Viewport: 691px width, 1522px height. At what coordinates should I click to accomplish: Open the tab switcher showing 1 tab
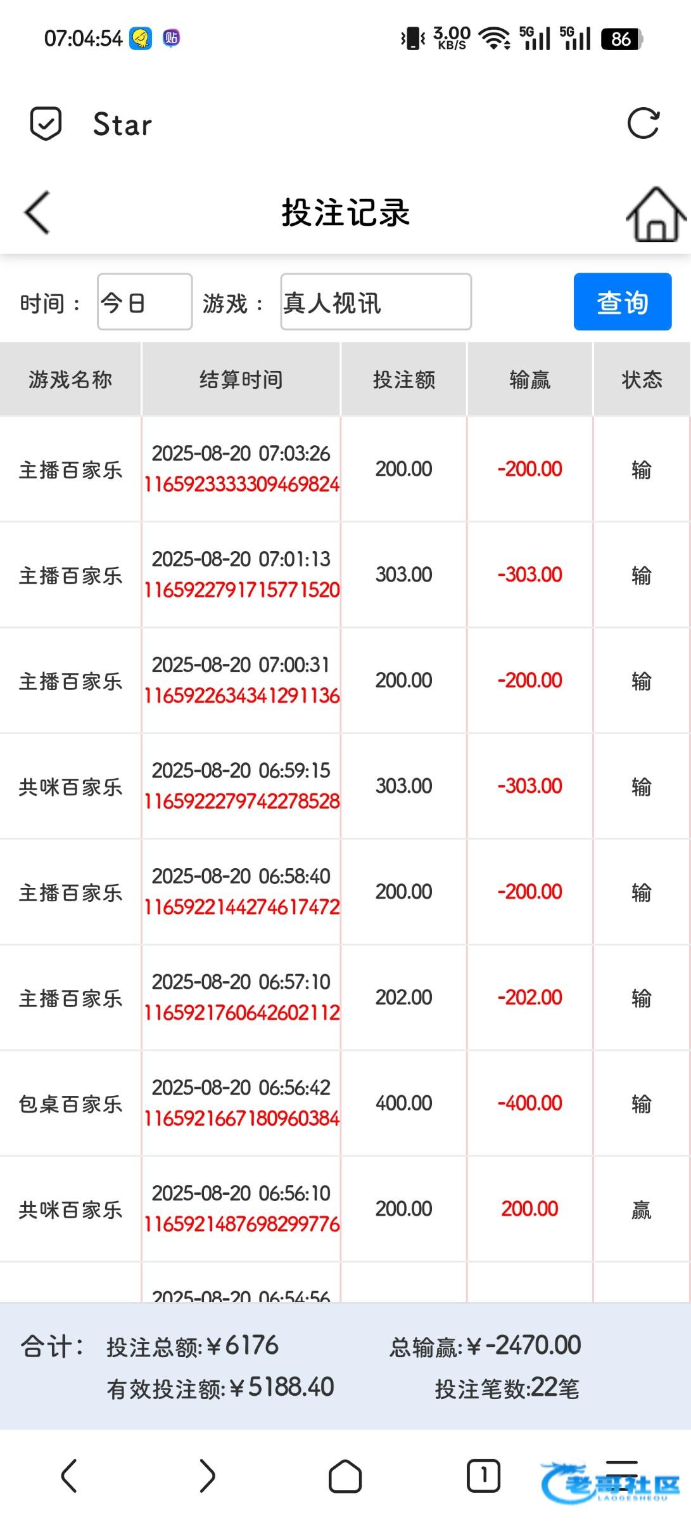[x=483, y=1476]
